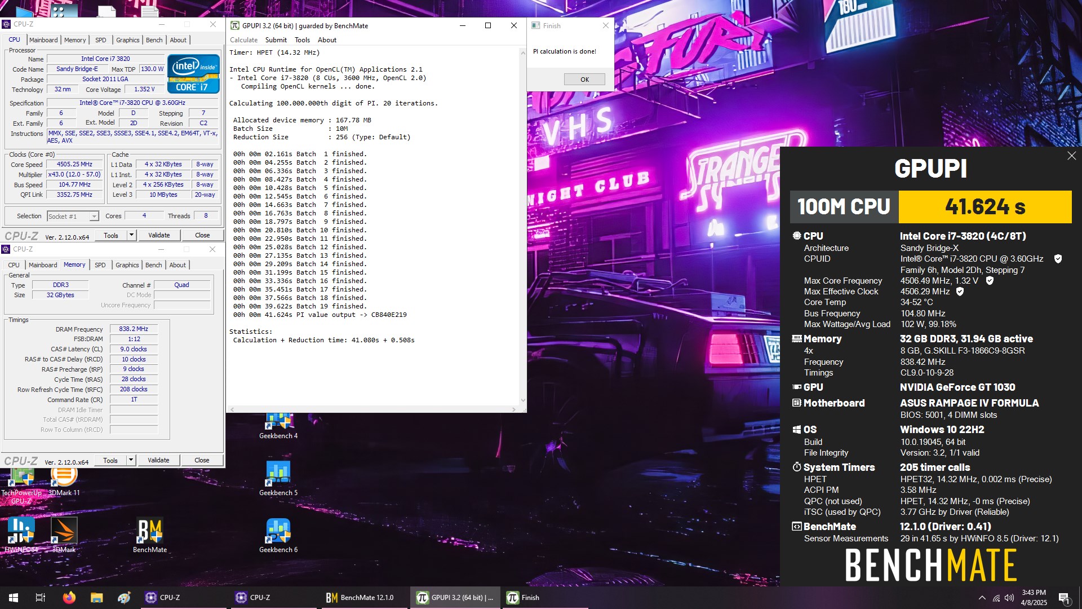The height and width of the screenshot is (609, 1082).
Task: Close the BenchMate GPUPI result overlay
Action: tap(1071, 156)
